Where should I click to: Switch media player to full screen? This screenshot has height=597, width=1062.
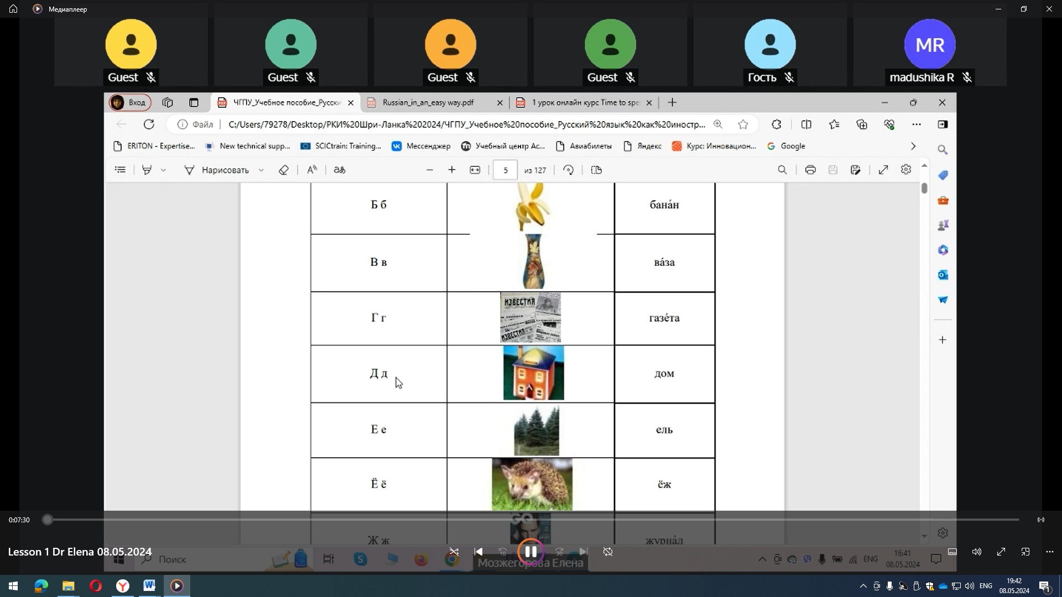click(x=1001, y=552)
